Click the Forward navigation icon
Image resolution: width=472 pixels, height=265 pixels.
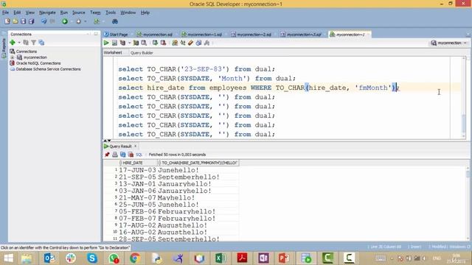[79, 21]
